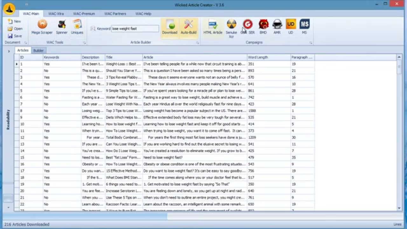Click title 'Raccoon Facts: Lear...'
Viewport: 407px width, 229px height.
(123, 204)
